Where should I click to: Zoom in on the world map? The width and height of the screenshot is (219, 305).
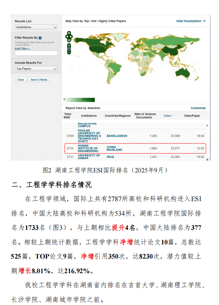69,45
